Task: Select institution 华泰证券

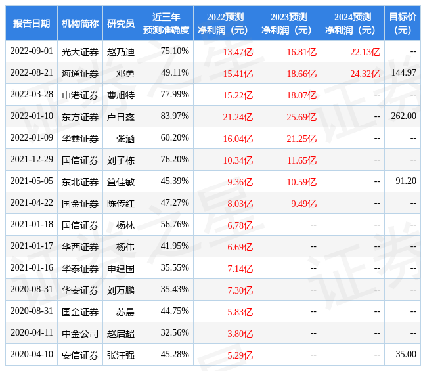Action: pos(80,269)
